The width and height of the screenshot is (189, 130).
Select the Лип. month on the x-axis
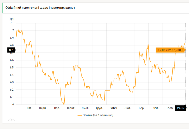click(x=28, y=108)
